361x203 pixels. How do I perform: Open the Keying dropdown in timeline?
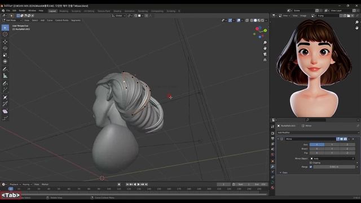[27, 184]
